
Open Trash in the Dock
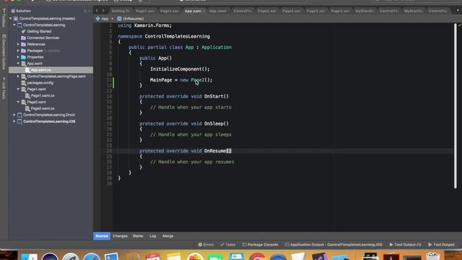click(x=433, y=256)
